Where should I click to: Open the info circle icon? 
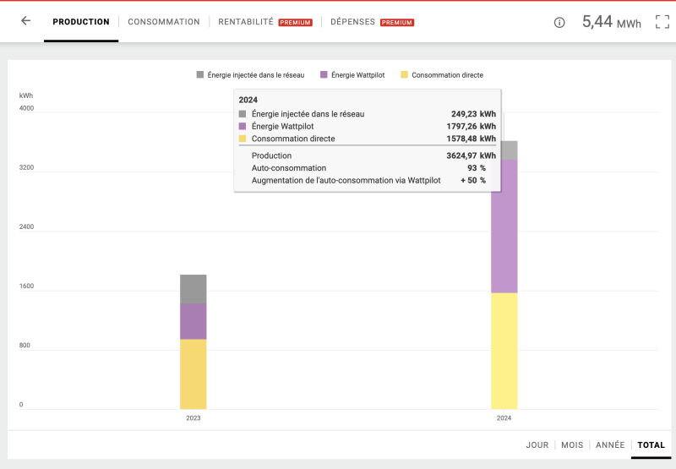(559, 23)
